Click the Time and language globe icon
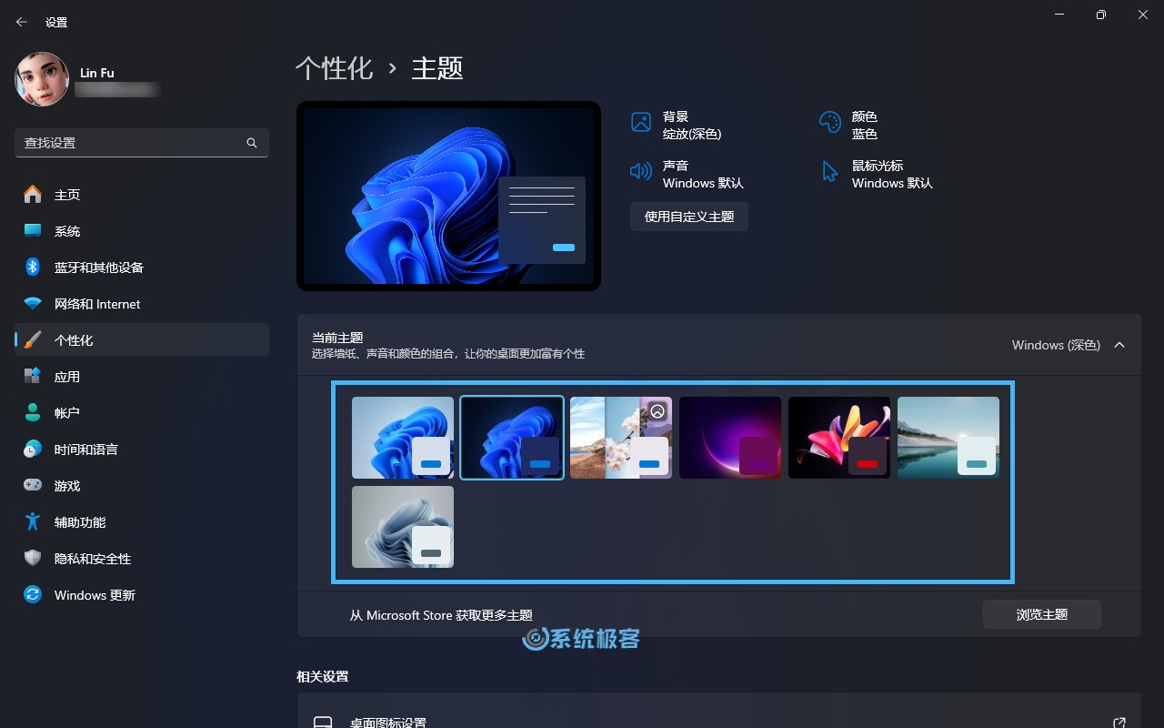The image size is (1164, 728). [33, 449]
